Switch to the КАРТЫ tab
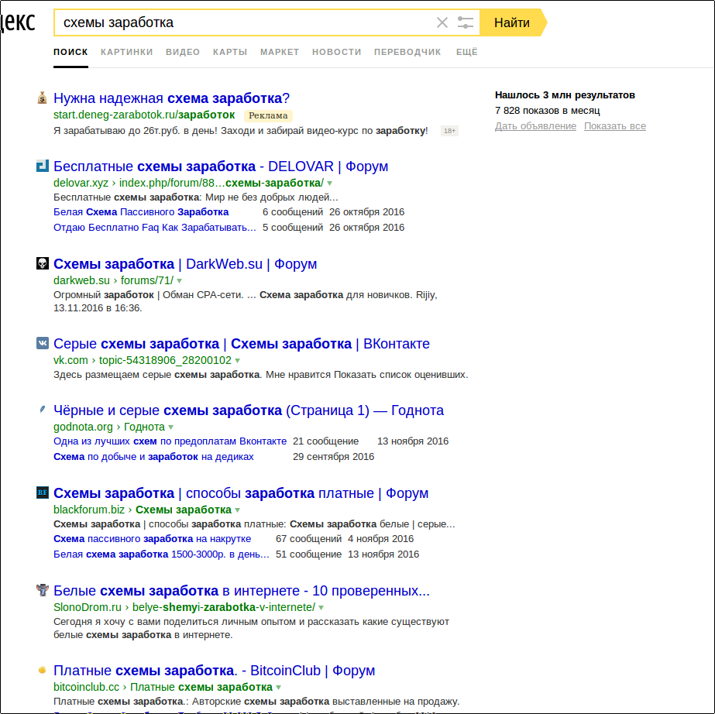Viewport: 715px width, 714px height. (x=230, y=52)
